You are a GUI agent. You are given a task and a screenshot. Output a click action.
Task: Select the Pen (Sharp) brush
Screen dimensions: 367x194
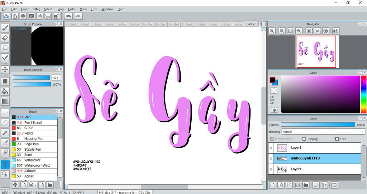pos(34,122)
